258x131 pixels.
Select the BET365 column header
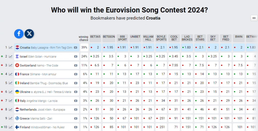point(95,37)
